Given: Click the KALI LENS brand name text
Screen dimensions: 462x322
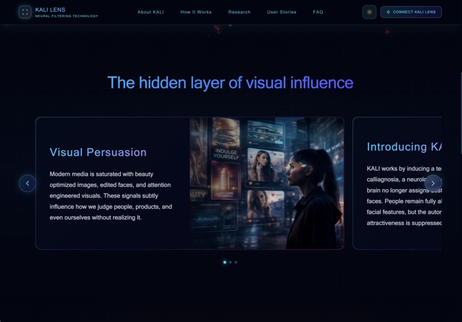Looking at the screenshot, I should tap(50, 10).
